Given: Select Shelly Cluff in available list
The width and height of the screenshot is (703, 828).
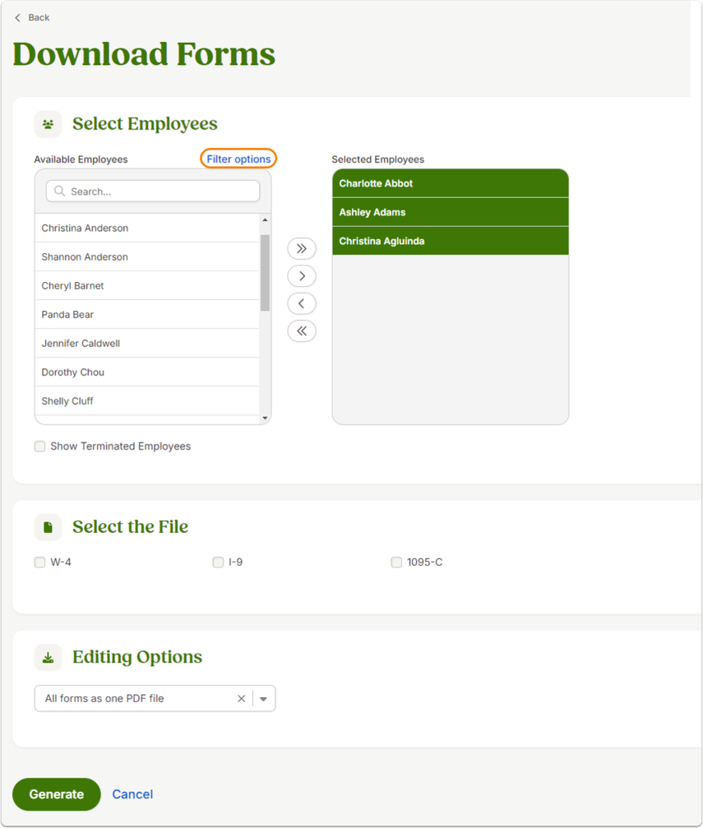Looking at the screenshot, I should pos(147,400).
